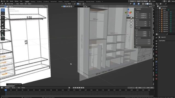The image size is (175, 98).
Task: Toggle X-ray view in viewport header
Action: [143, 4]
